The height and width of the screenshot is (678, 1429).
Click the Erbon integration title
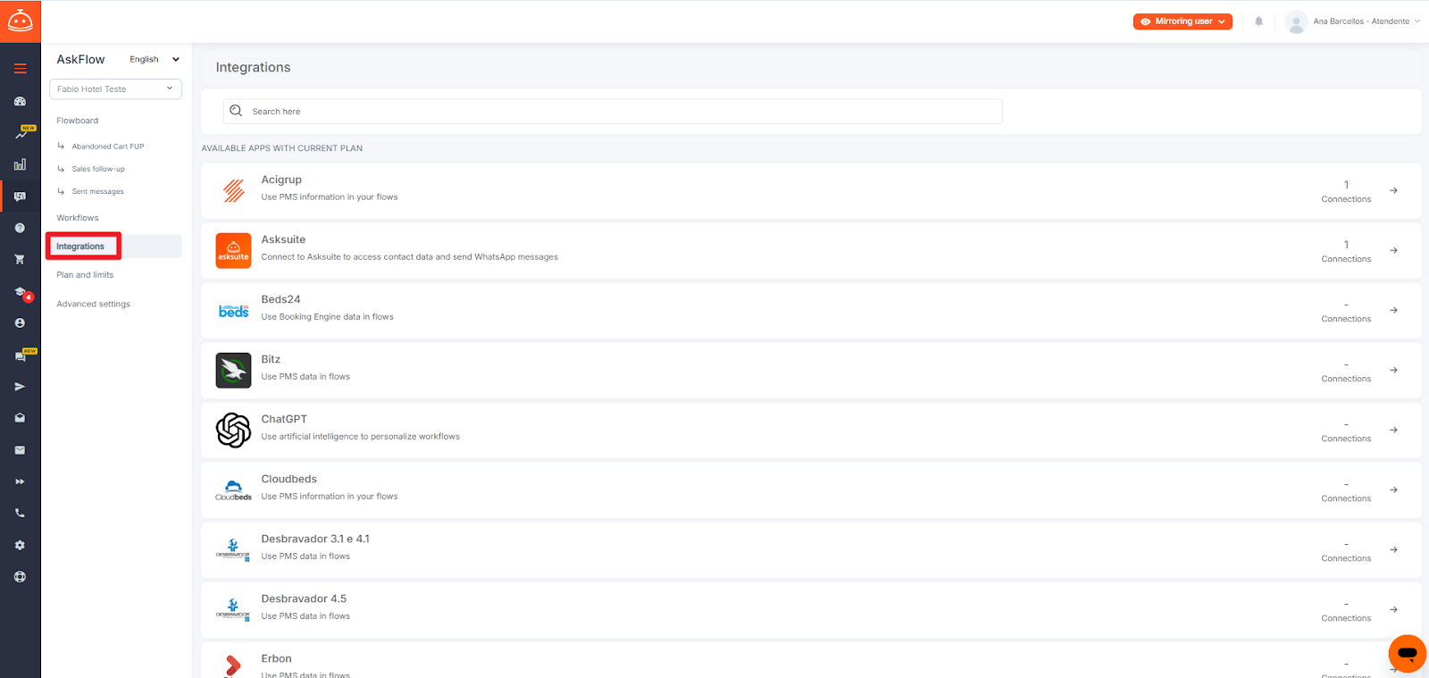[x=276, y=658]
